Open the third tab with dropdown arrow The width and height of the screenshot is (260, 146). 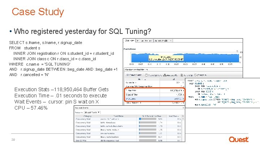click(163, 41)
